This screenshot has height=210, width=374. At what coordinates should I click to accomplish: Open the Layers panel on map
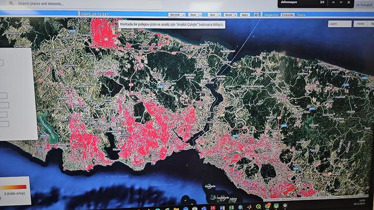click(340, 24)
